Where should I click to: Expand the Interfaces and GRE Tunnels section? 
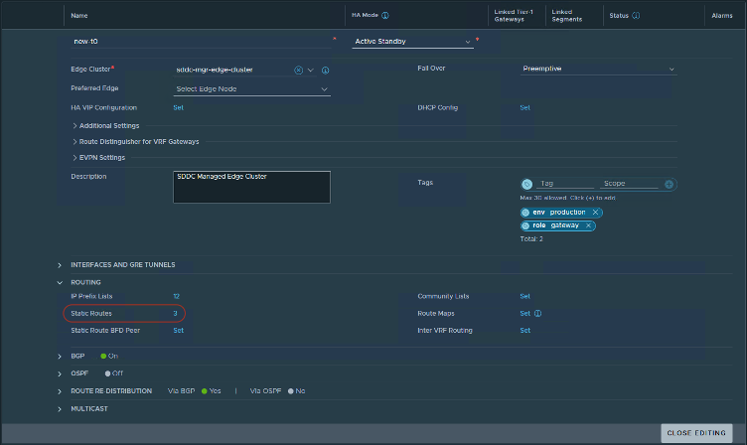click(61, 265)
